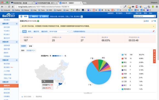Click the 最近7天 date range link
Image resolution: width=159 pixels, height=100 pixels.
click(x=36, y=31)
